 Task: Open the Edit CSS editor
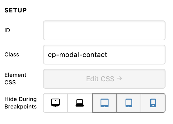point(104,79)
